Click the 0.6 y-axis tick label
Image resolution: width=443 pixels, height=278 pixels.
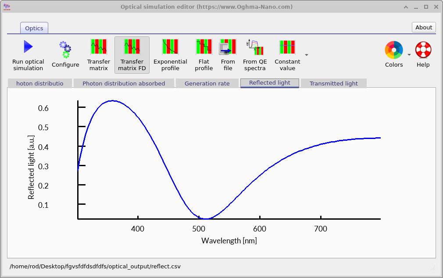pos(43,108)
